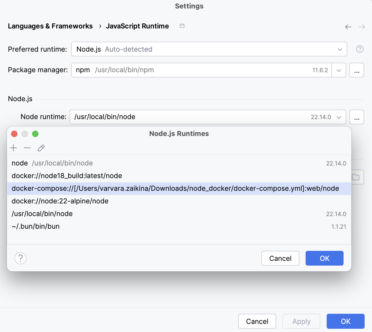Open folder browser next to runtime list
Image resolution: width=372 pixels, height=332 pixels.
pyautogui.click(x=356, y=177)
